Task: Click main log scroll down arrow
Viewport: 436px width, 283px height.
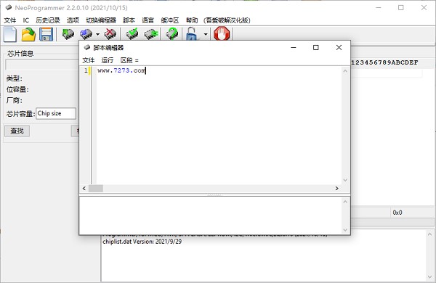Action: point(430,277)
